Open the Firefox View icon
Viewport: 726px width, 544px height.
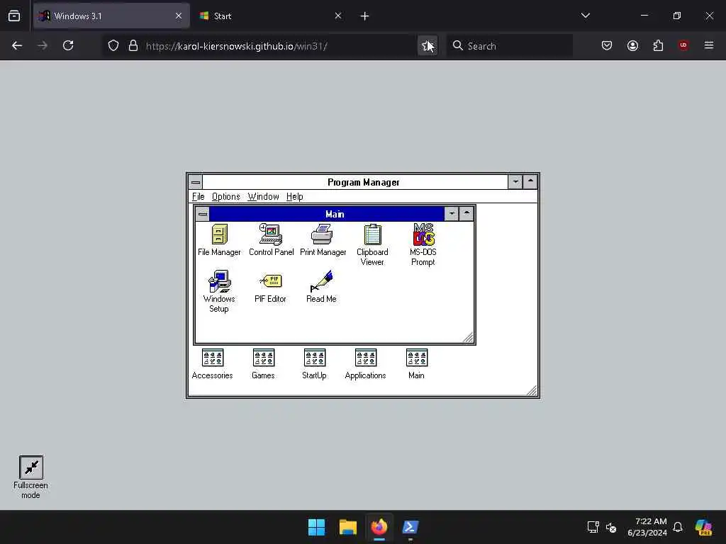[x=14, y=16]
